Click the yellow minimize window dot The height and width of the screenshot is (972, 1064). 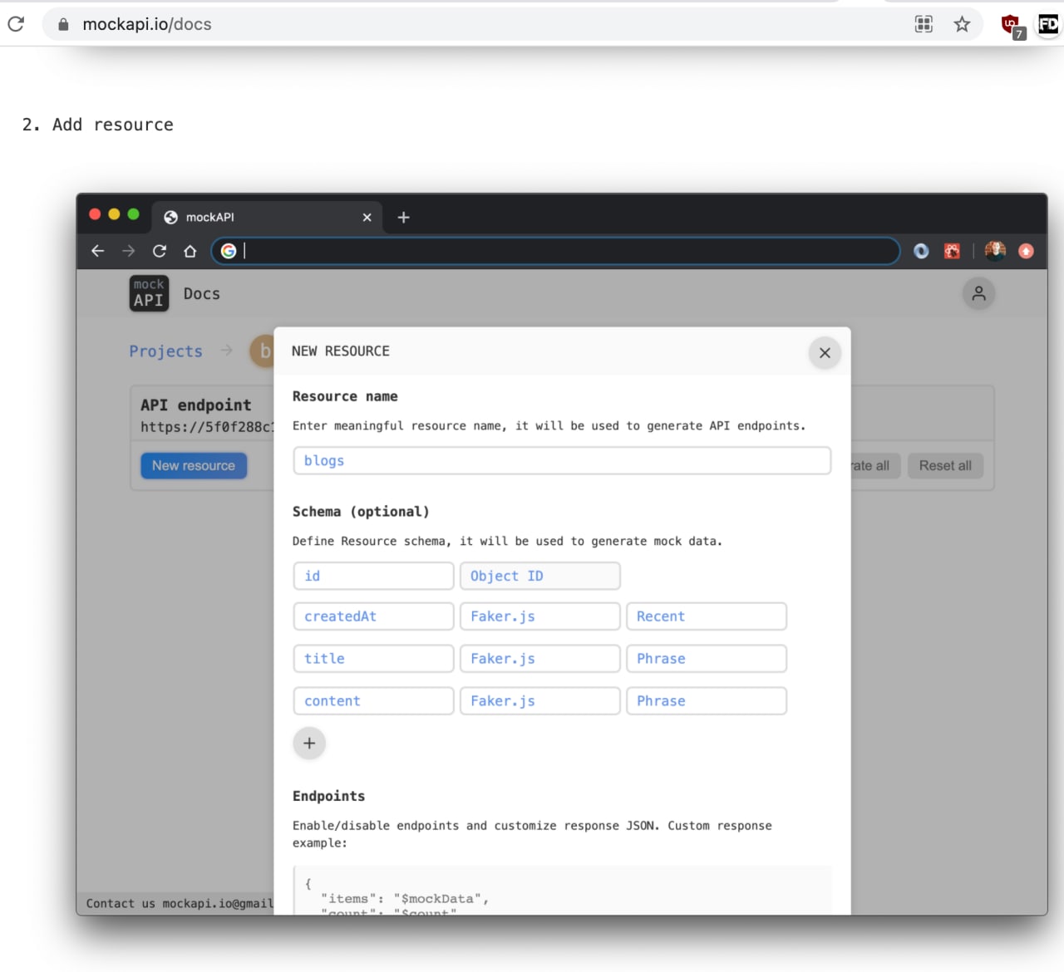114,214
